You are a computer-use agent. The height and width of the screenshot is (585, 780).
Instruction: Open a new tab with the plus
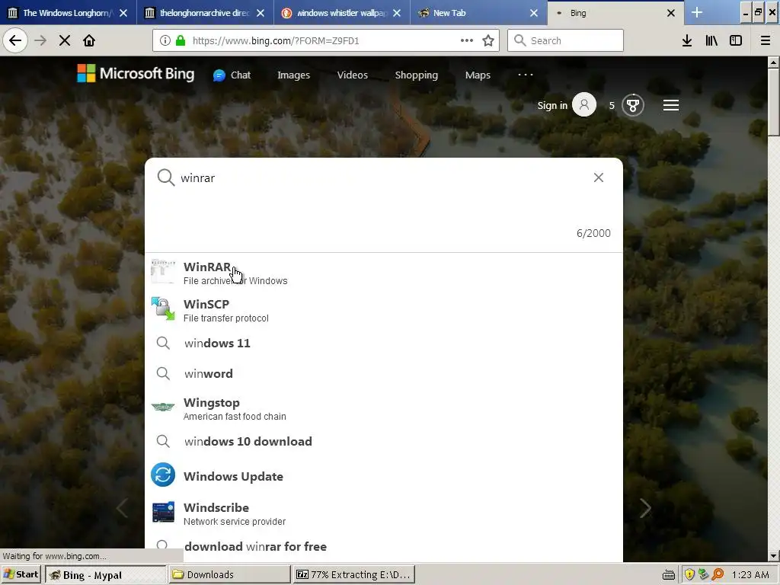[x=697, y=12]
